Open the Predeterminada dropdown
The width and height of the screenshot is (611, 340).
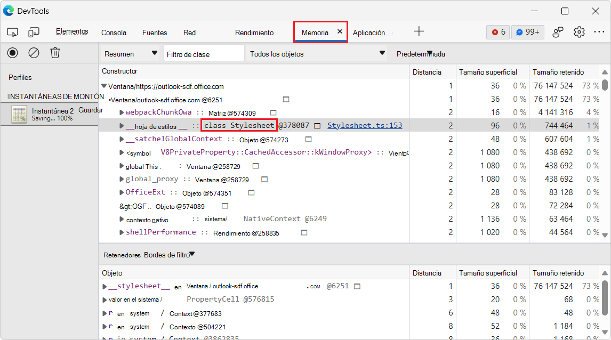click(x=421, y=54)
